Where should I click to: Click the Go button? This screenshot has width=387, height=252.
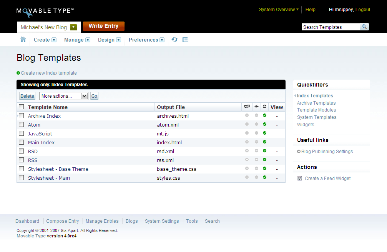pyautogui.click(x=94, y=96)
